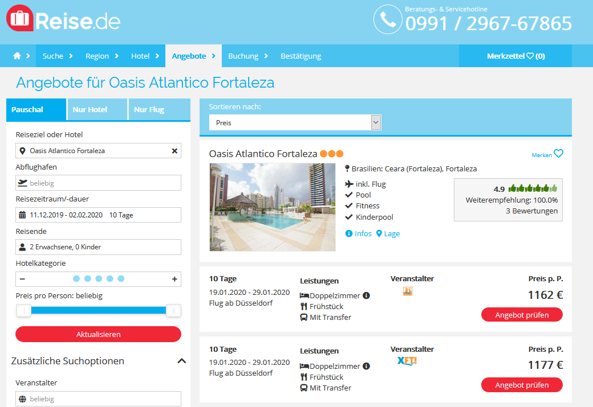Click the Merkzettel heart icon
Image resolution: width=593 pixels, height=407 pixels.
530,56
